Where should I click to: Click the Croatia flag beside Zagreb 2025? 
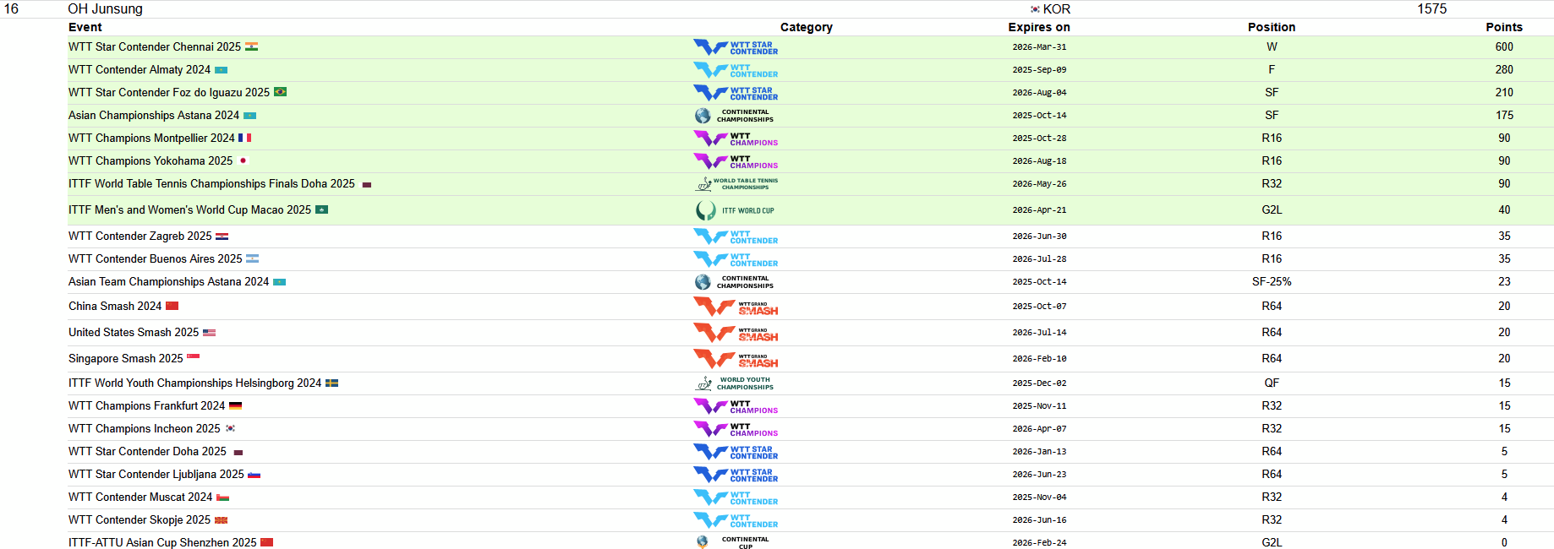tap(222, 236)
